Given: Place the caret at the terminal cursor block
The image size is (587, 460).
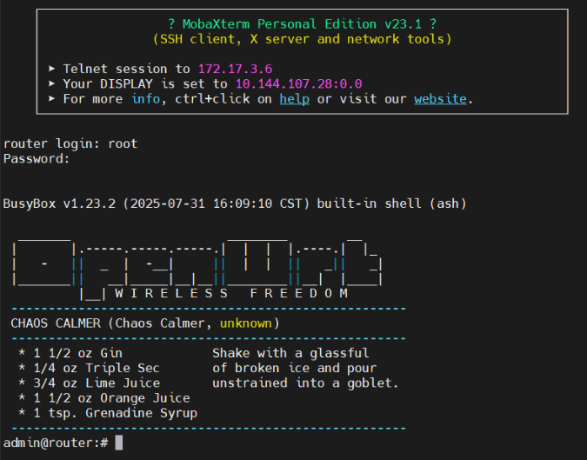Looking at the screenshot, I should click(118, 443).
